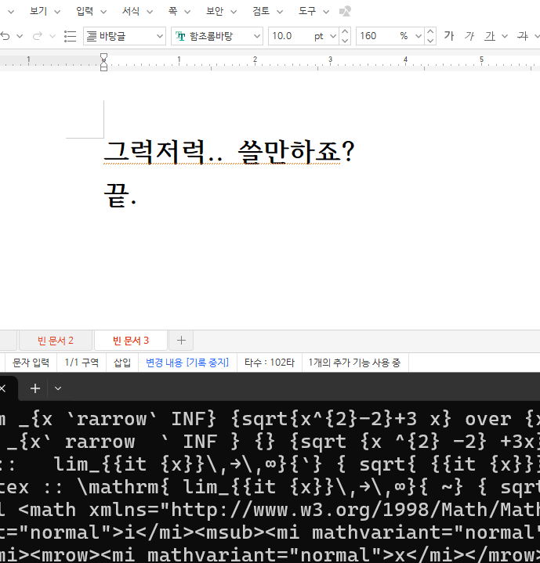The image size is (540, 563).
Task: Add a new document tab with plus
Action: coord(182,341)
